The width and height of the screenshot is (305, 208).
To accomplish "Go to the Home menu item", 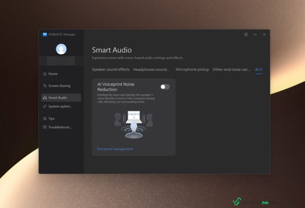I will click(61, 74).
